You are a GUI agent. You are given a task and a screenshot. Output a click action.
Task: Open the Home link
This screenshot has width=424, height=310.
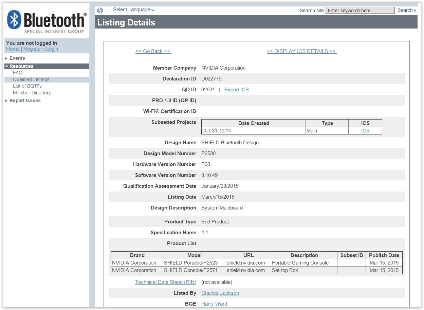[x=13, y=49]
